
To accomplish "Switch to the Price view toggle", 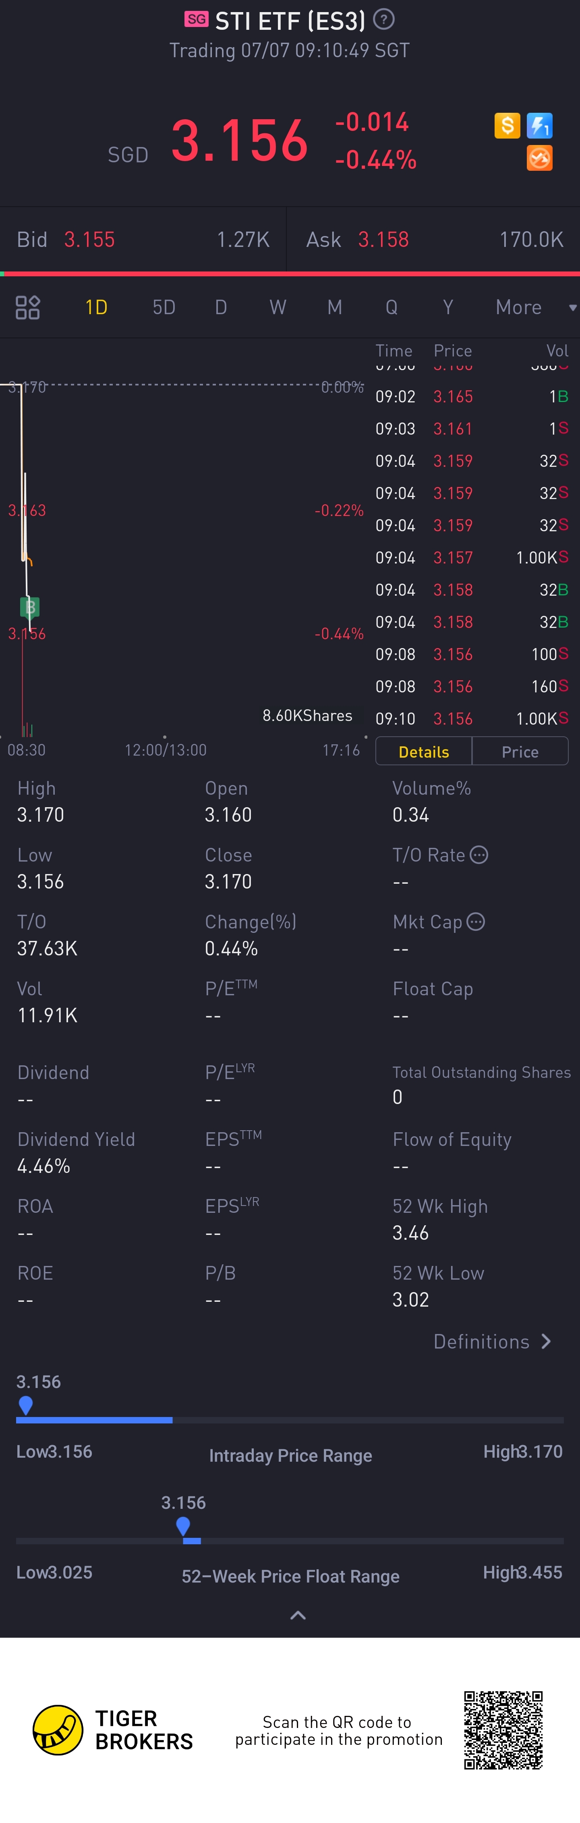I will click(x=520, y=752).
